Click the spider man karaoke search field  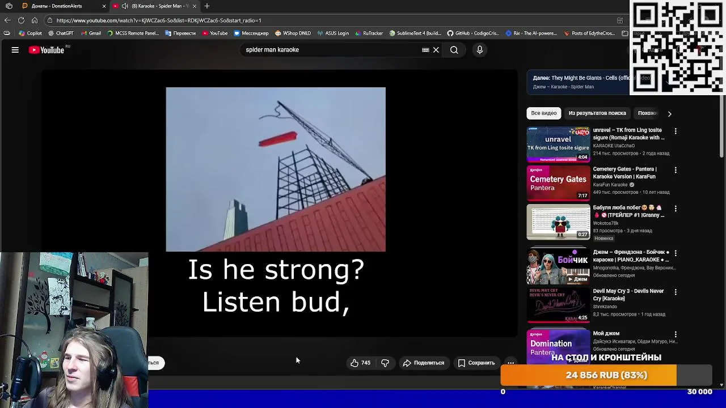(332, 50)
